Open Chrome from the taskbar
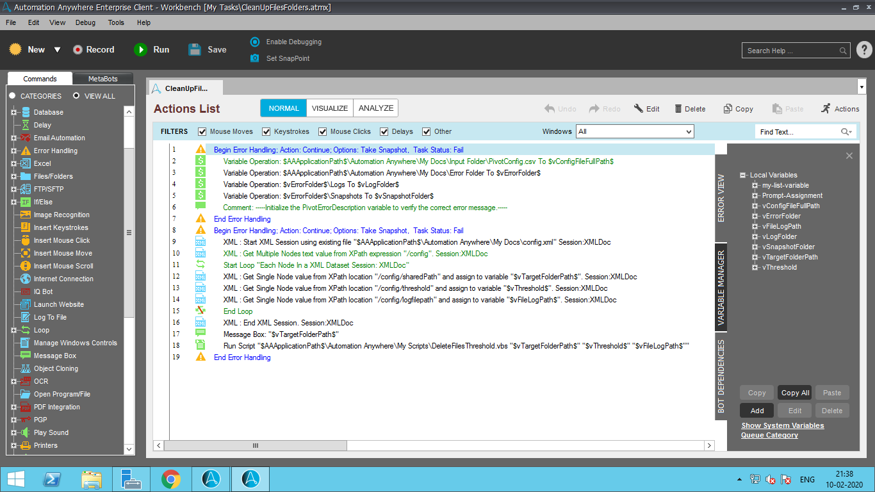The width and height of the screenshot is (875, 492). pyautogui.click(x=170, y=479)
